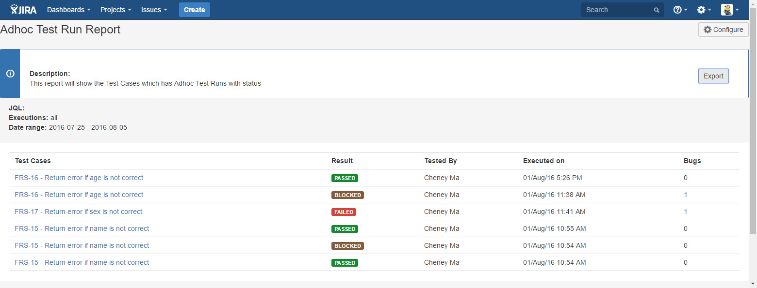Expand the Projects dropdown
The height and width of the screenshot is (288, 757).
[115, 10]
